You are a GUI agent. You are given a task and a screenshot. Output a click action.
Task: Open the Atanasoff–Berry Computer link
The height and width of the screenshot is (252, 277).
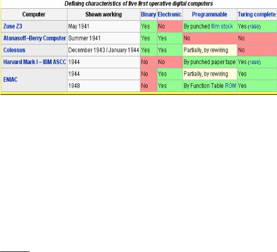35,38
